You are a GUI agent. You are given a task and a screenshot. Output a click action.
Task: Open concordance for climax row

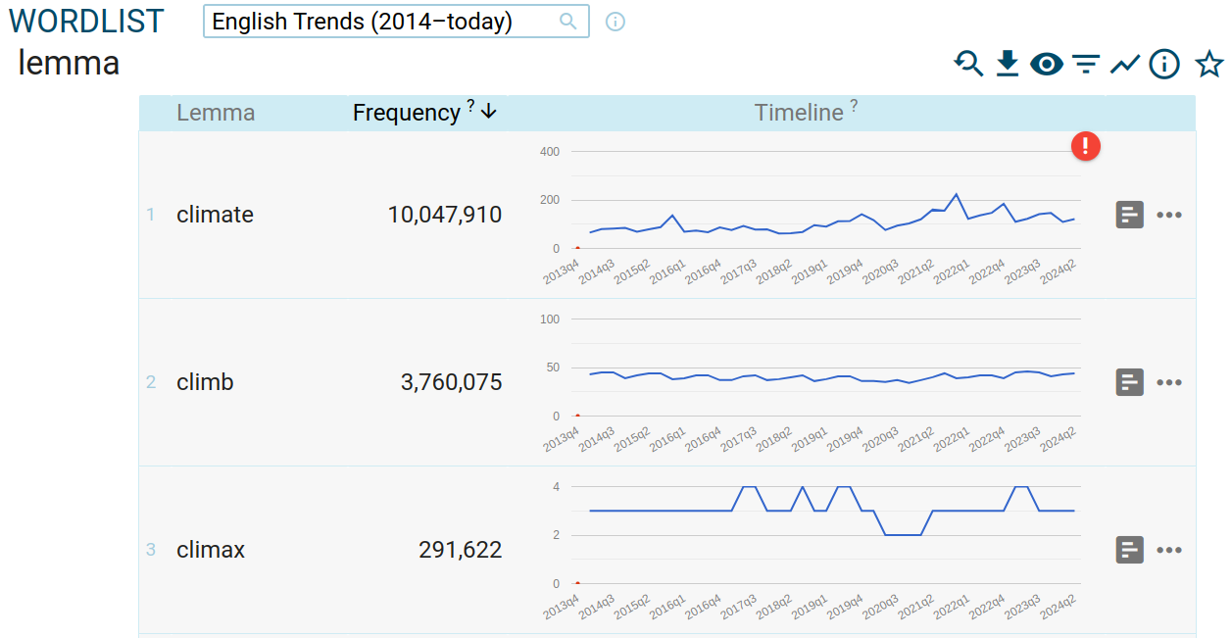pos(1130,550)
